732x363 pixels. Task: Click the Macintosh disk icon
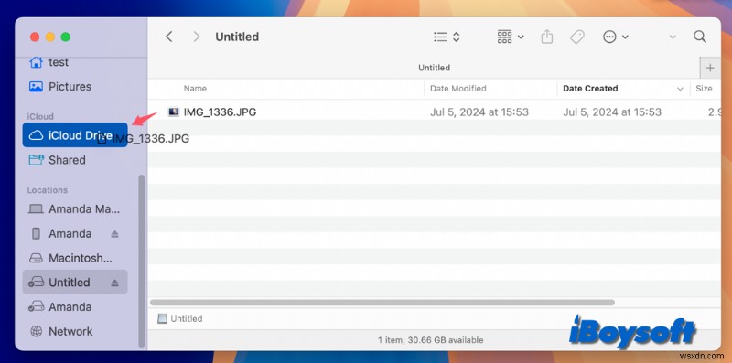click(x=36, y=258)
